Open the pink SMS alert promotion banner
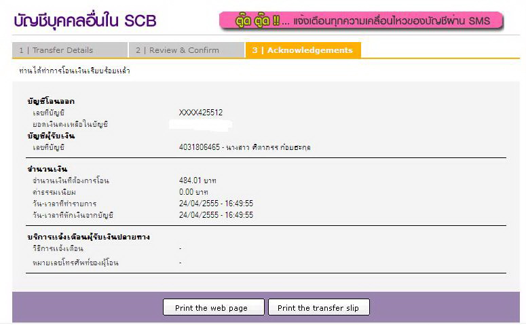 361,21
